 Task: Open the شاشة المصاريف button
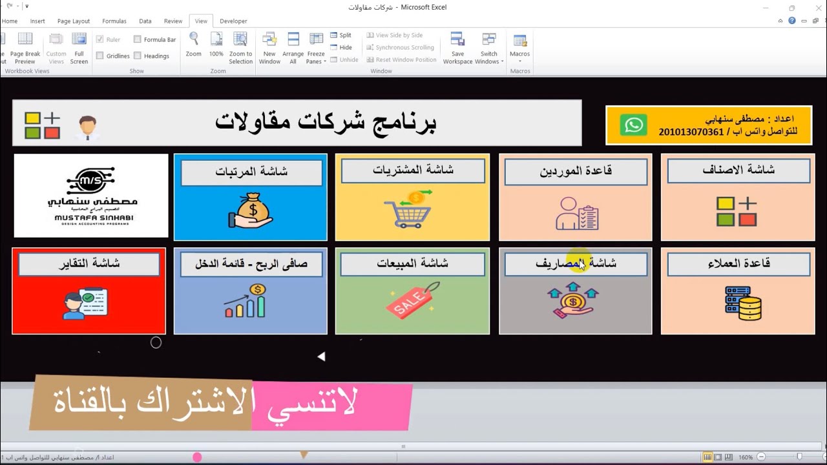[576, 264]
